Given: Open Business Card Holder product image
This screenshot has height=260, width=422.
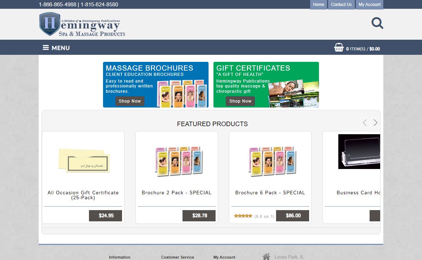Looking at the screenshot, I should (359, 151).
